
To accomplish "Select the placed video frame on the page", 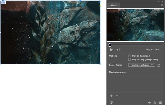I will coord(50,32).
